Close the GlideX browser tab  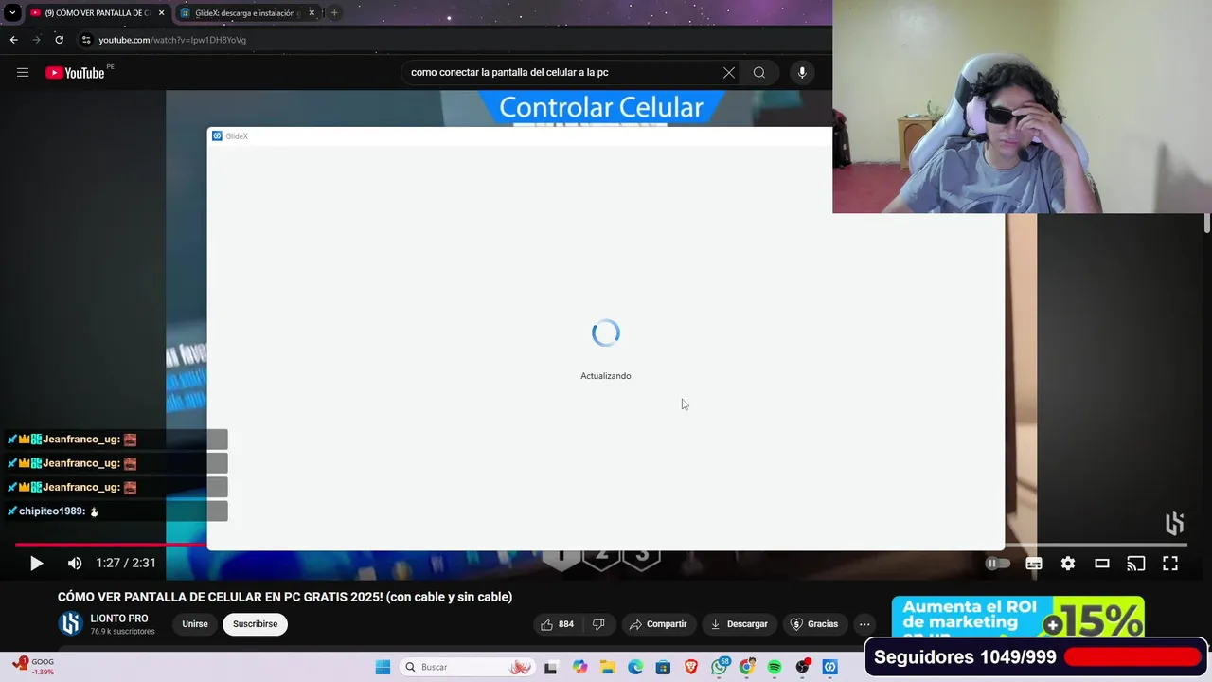coord(312,13)
